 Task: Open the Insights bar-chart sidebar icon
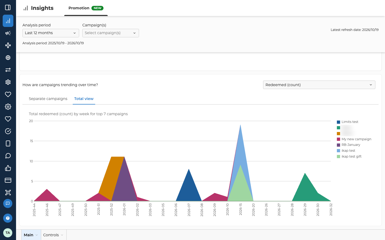[x=8, y=21]
